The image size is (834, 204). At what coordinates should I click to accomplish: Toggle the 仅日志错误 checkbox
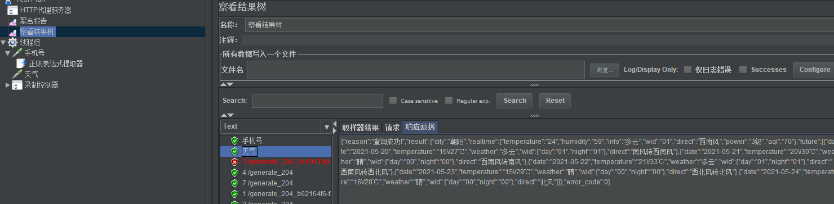pos(687,70)
